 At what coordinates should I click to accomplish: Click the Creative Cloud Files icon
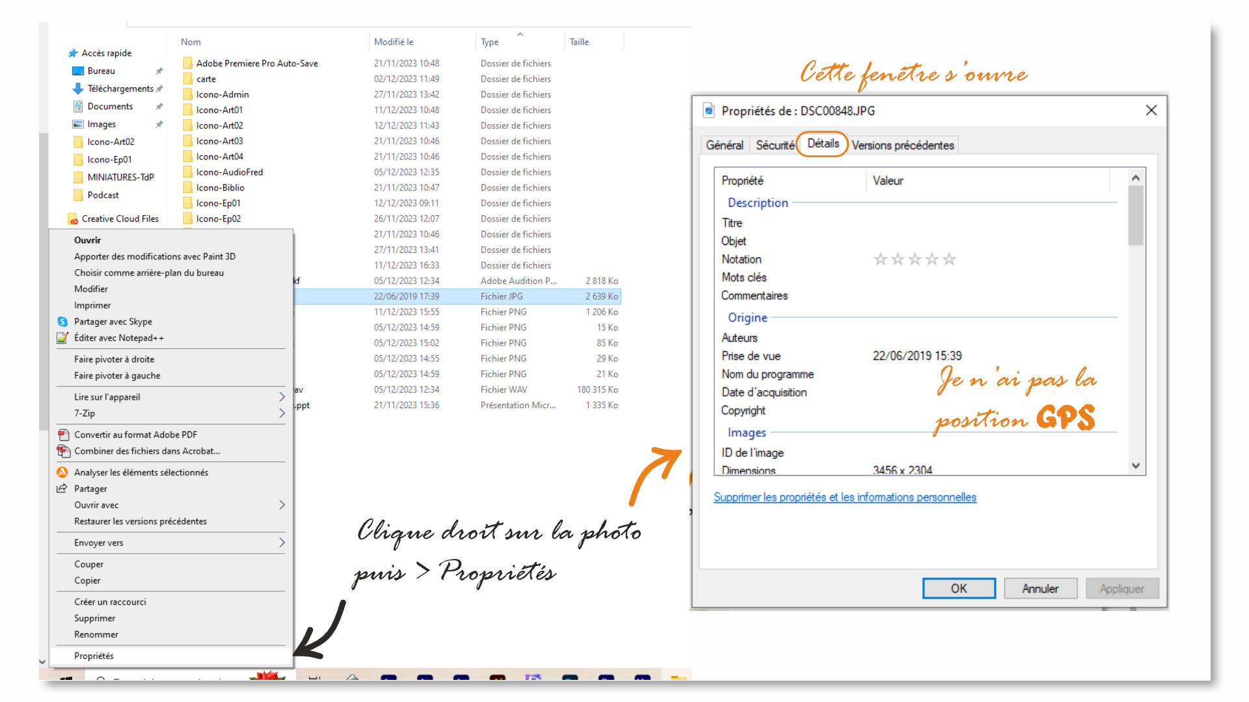pyautogui.click(x=73, y=219)
